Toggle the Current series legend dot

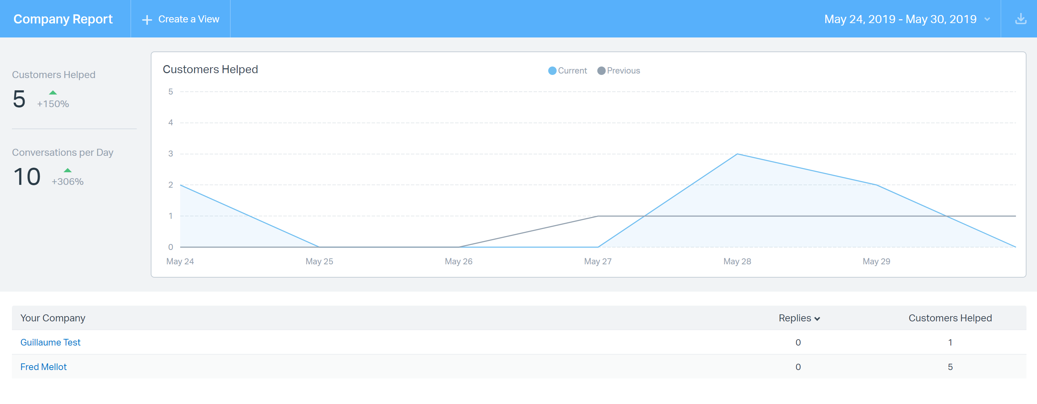tap(552, 71)
